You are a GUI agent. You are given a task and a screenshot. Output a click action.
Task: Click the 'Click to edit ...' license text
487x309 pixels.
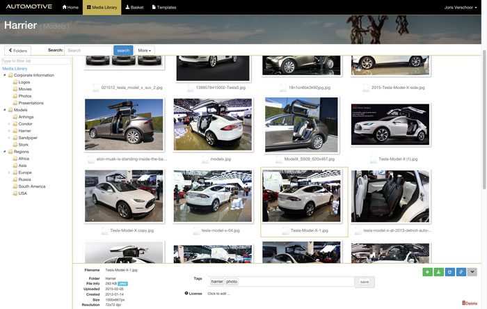219,294
